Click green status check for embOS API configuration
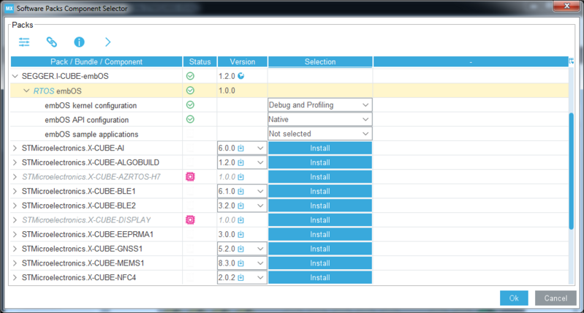This screenshot has width=584, height=313. [190, 119]
